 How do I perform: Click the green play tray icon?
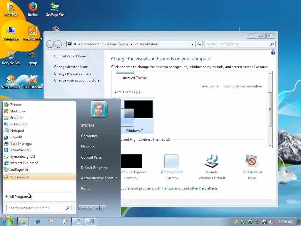250,222
